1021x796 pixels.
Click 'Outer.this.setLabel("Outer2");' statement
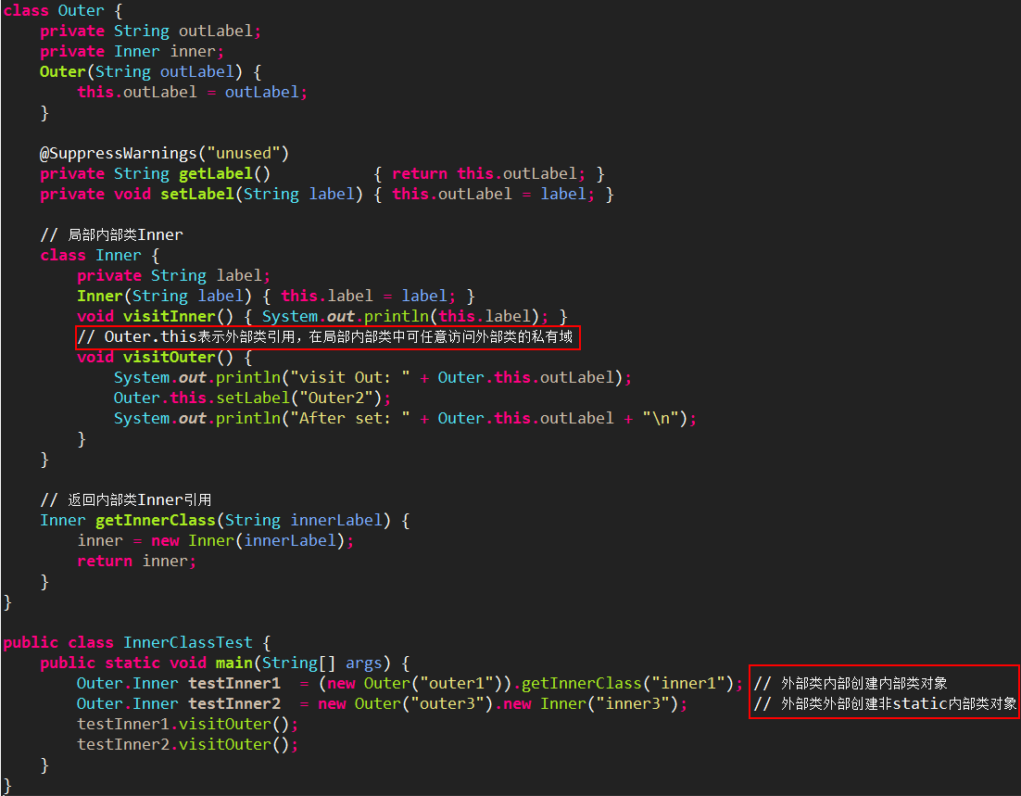click(252, 398)
